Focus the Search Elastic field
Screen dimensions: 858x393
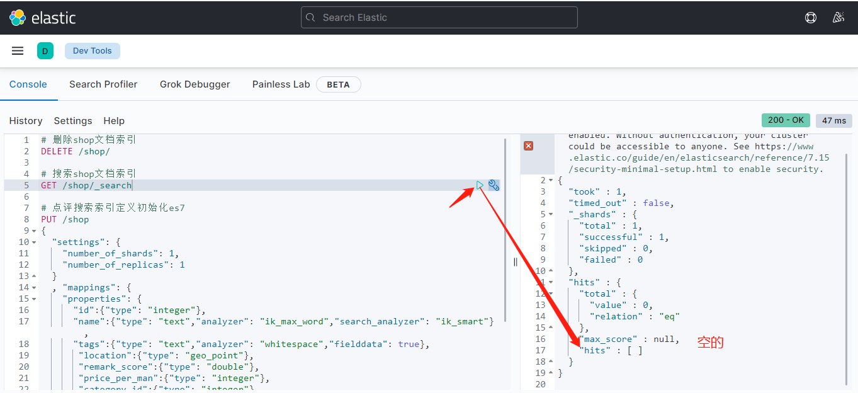[x=439, y=18]
